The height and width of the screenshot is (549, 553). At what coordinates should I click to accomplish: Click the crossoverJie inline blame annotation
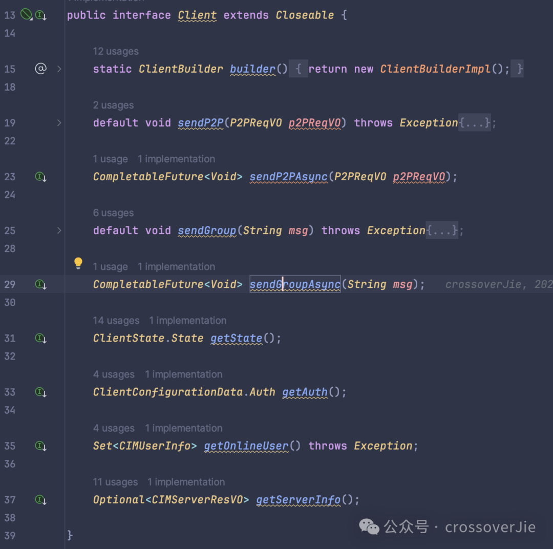tap(499, 284)
